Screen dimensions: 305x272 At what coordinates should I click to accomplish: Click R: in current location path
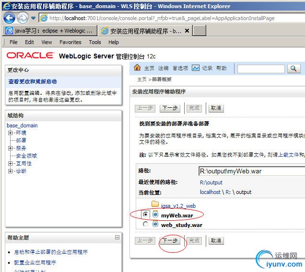pos(228,192)
